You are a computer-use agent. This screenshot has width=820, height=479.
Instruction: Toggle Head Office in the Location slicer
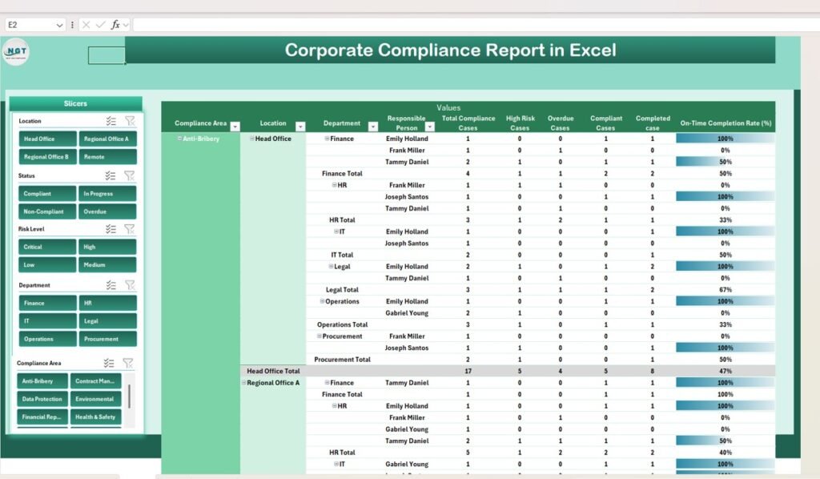(x=46, y=138)
